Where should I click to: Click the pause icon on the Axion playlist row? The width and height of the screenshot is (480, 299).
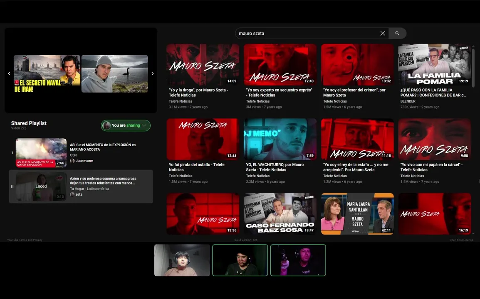(12, 186)
